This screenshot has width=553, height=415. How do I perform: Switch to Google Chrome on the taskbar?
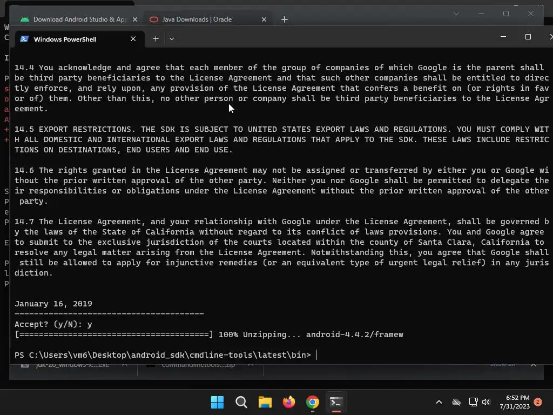click(313, 402)
